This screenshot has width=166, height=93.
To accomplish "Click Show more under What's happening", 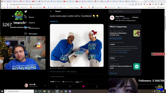I will pos(113,73).
